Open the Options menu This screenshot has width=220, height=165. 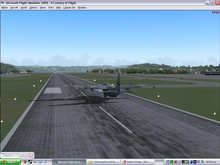point(33,8)
